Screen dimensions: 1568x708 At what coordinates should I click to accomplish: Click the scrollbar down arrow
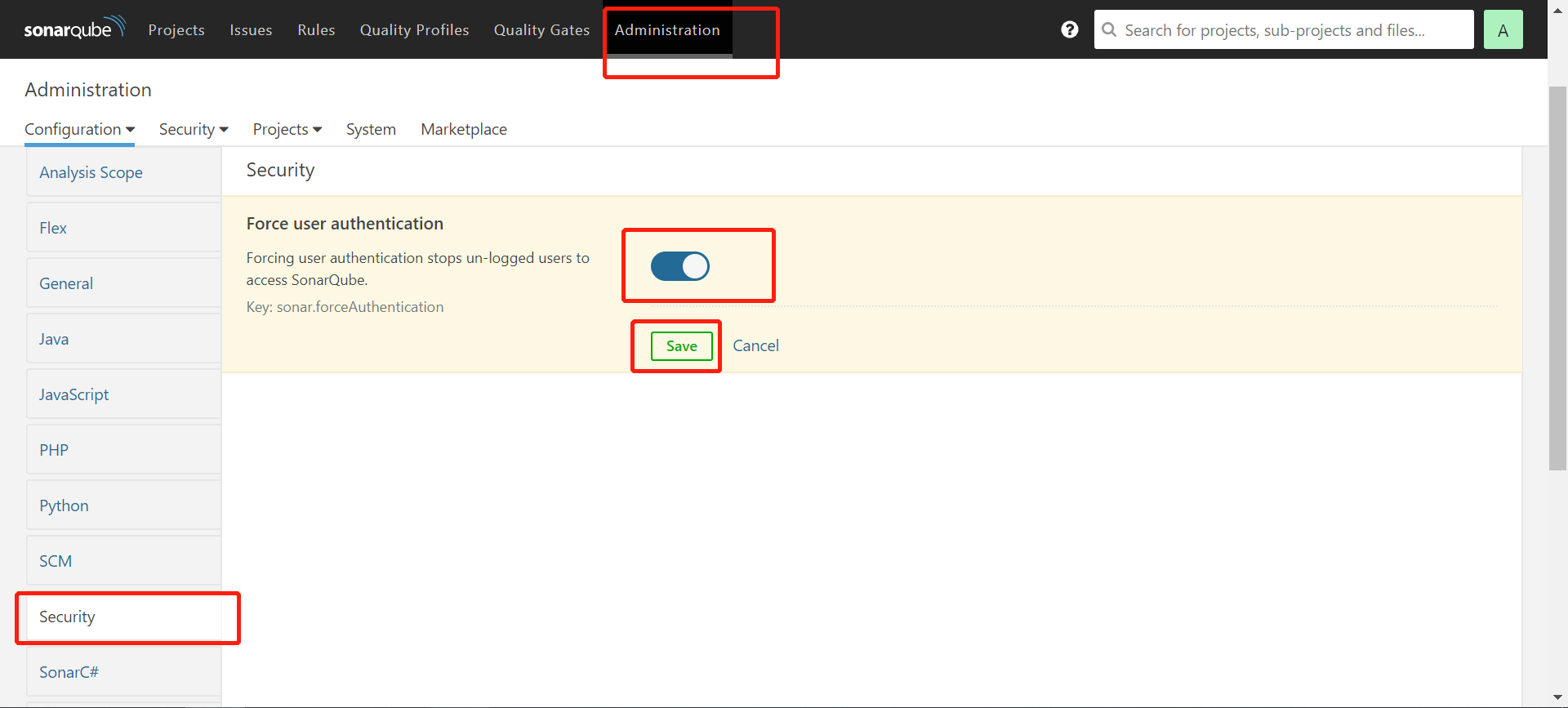1557,698
